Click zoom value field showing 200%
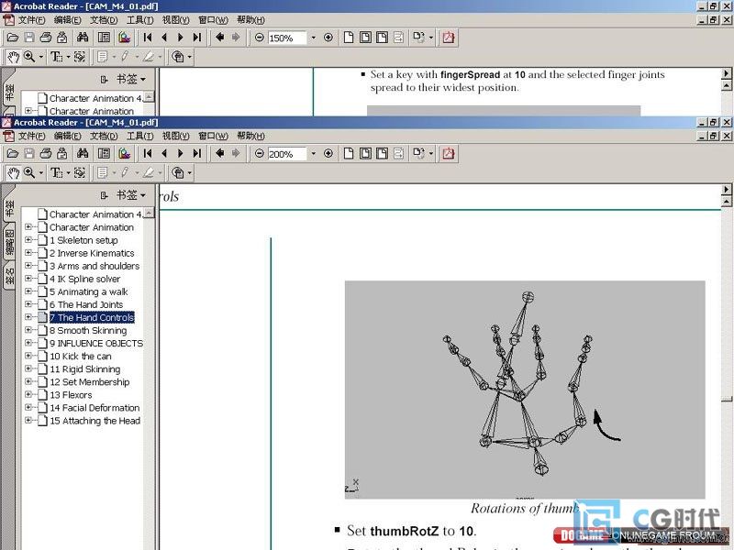The width and height of the screenshot is (734, 550). [286, 154]
